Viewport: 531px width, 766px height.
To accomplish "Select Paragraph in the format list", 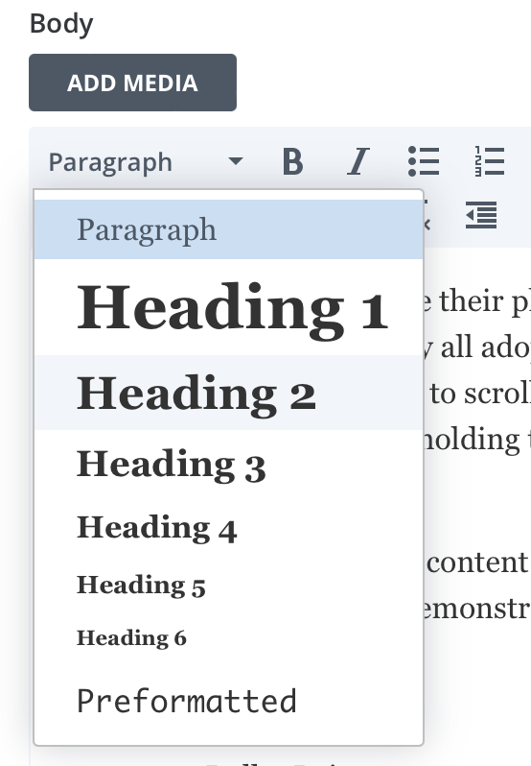I will [229, 229].
